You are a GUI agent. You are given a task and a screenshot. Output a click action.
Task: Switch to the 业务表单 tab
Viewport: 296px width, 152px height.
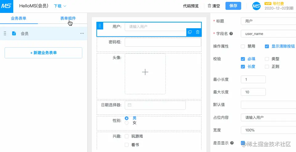coord(18,18)
